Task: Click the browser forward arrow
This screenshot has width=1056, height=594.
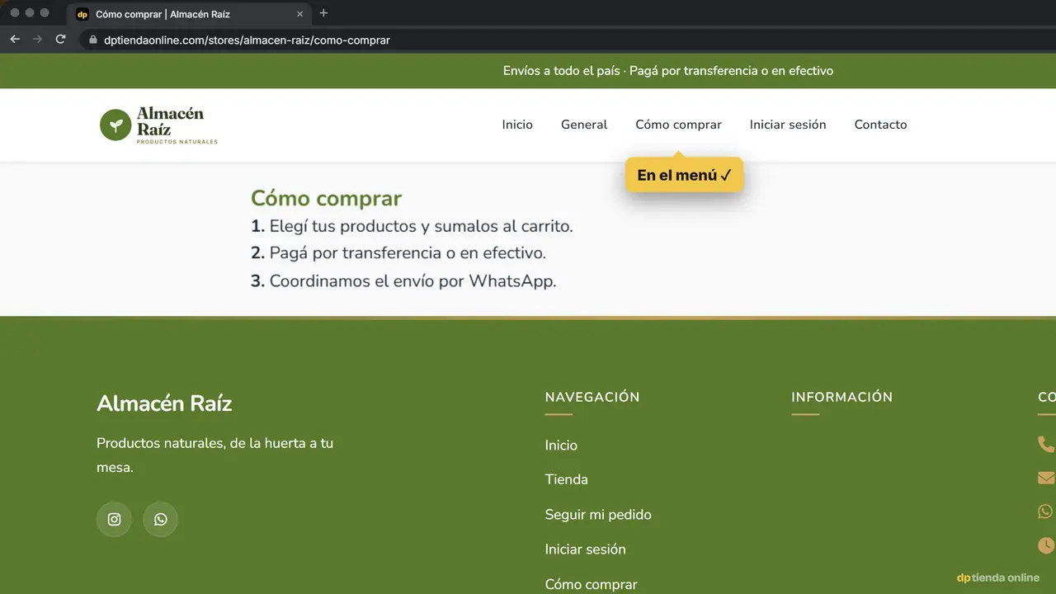Action: (37, 40)
